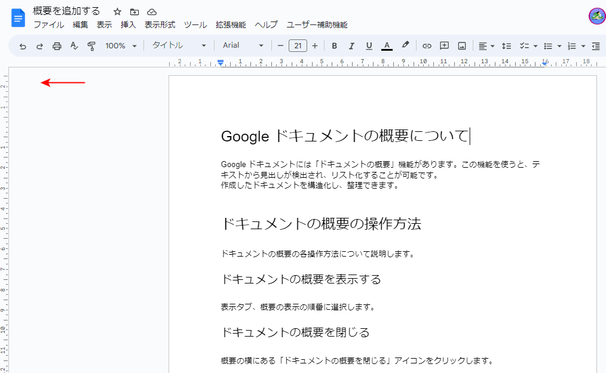
Task: Open the paragraph style dropdown タイトル
Action: (x=179, y=45)
